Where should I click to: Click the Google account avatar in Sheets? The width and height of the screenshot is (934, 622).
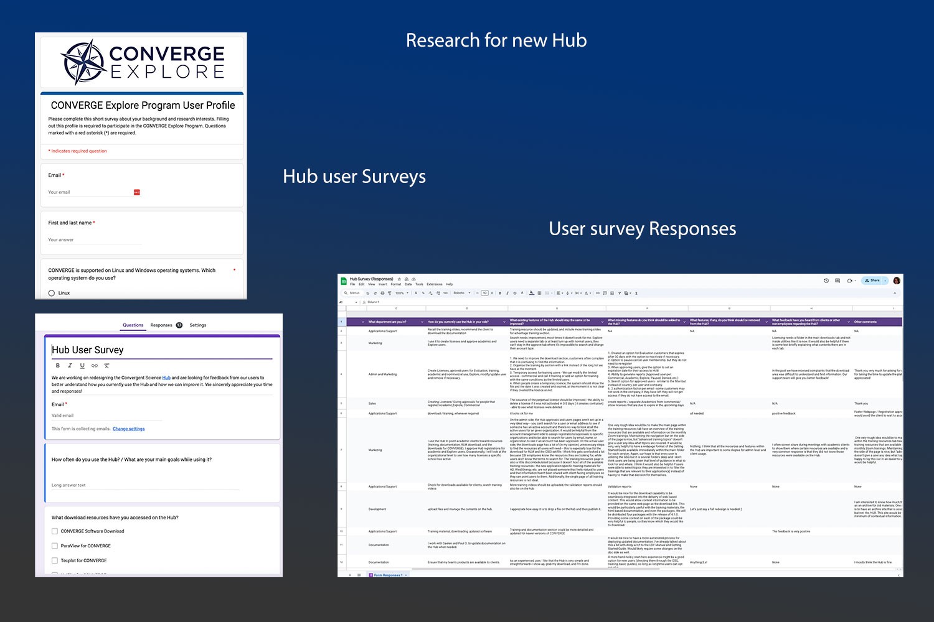tap(897, 281)
